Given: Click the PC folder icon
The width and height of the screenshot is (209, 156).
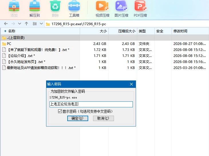Looking at the screenshot, I should click(4, 44).
